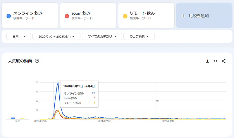The image size is (234, 138).
Task: Open the help icon beside 人気度の動向
Action: pyautogui.click(x=37, y=61)
